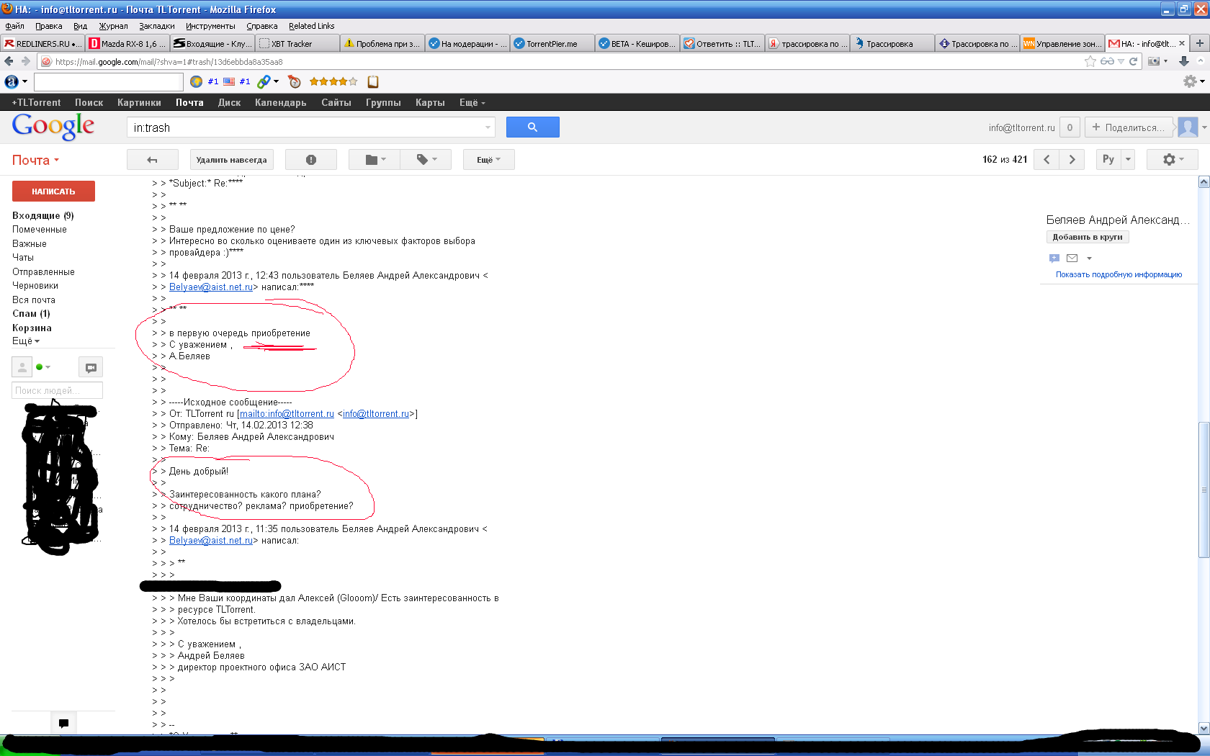Viewport: 1210px width, 756px height.
Task: Click the account profile picture
Action: click(1188, 127)
